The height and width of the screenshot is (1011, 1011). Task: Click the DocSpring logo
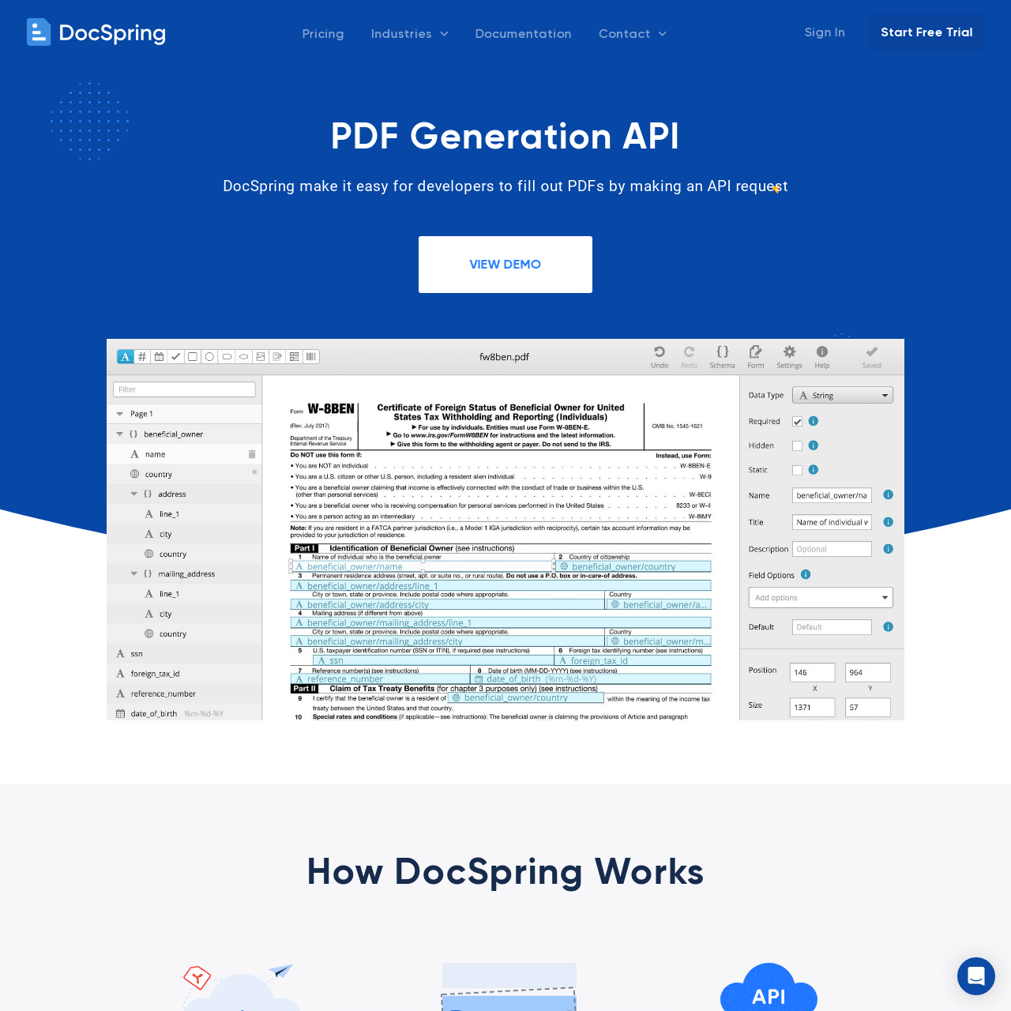96,32
